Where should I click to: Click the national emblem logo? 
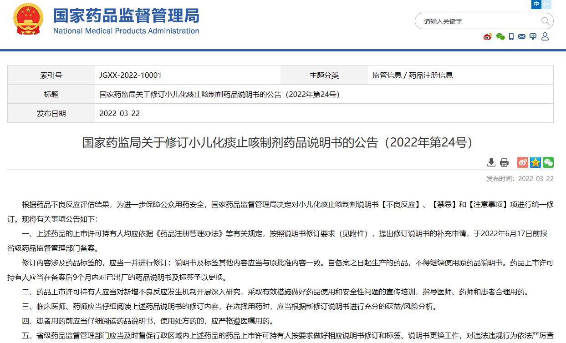coord(28,20)
